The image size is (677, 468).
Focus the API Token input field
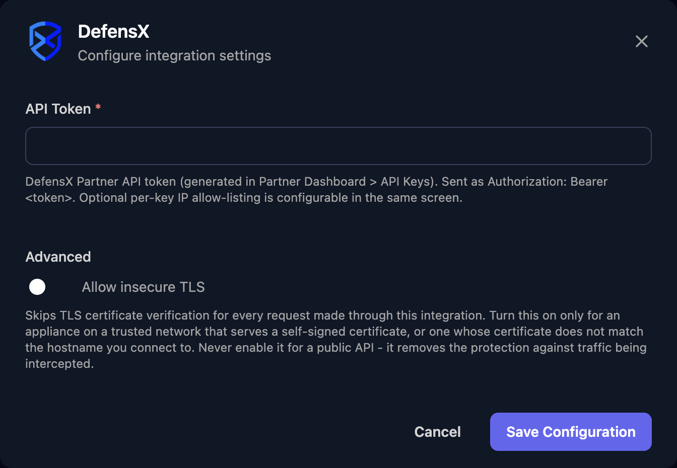(338, 146)
